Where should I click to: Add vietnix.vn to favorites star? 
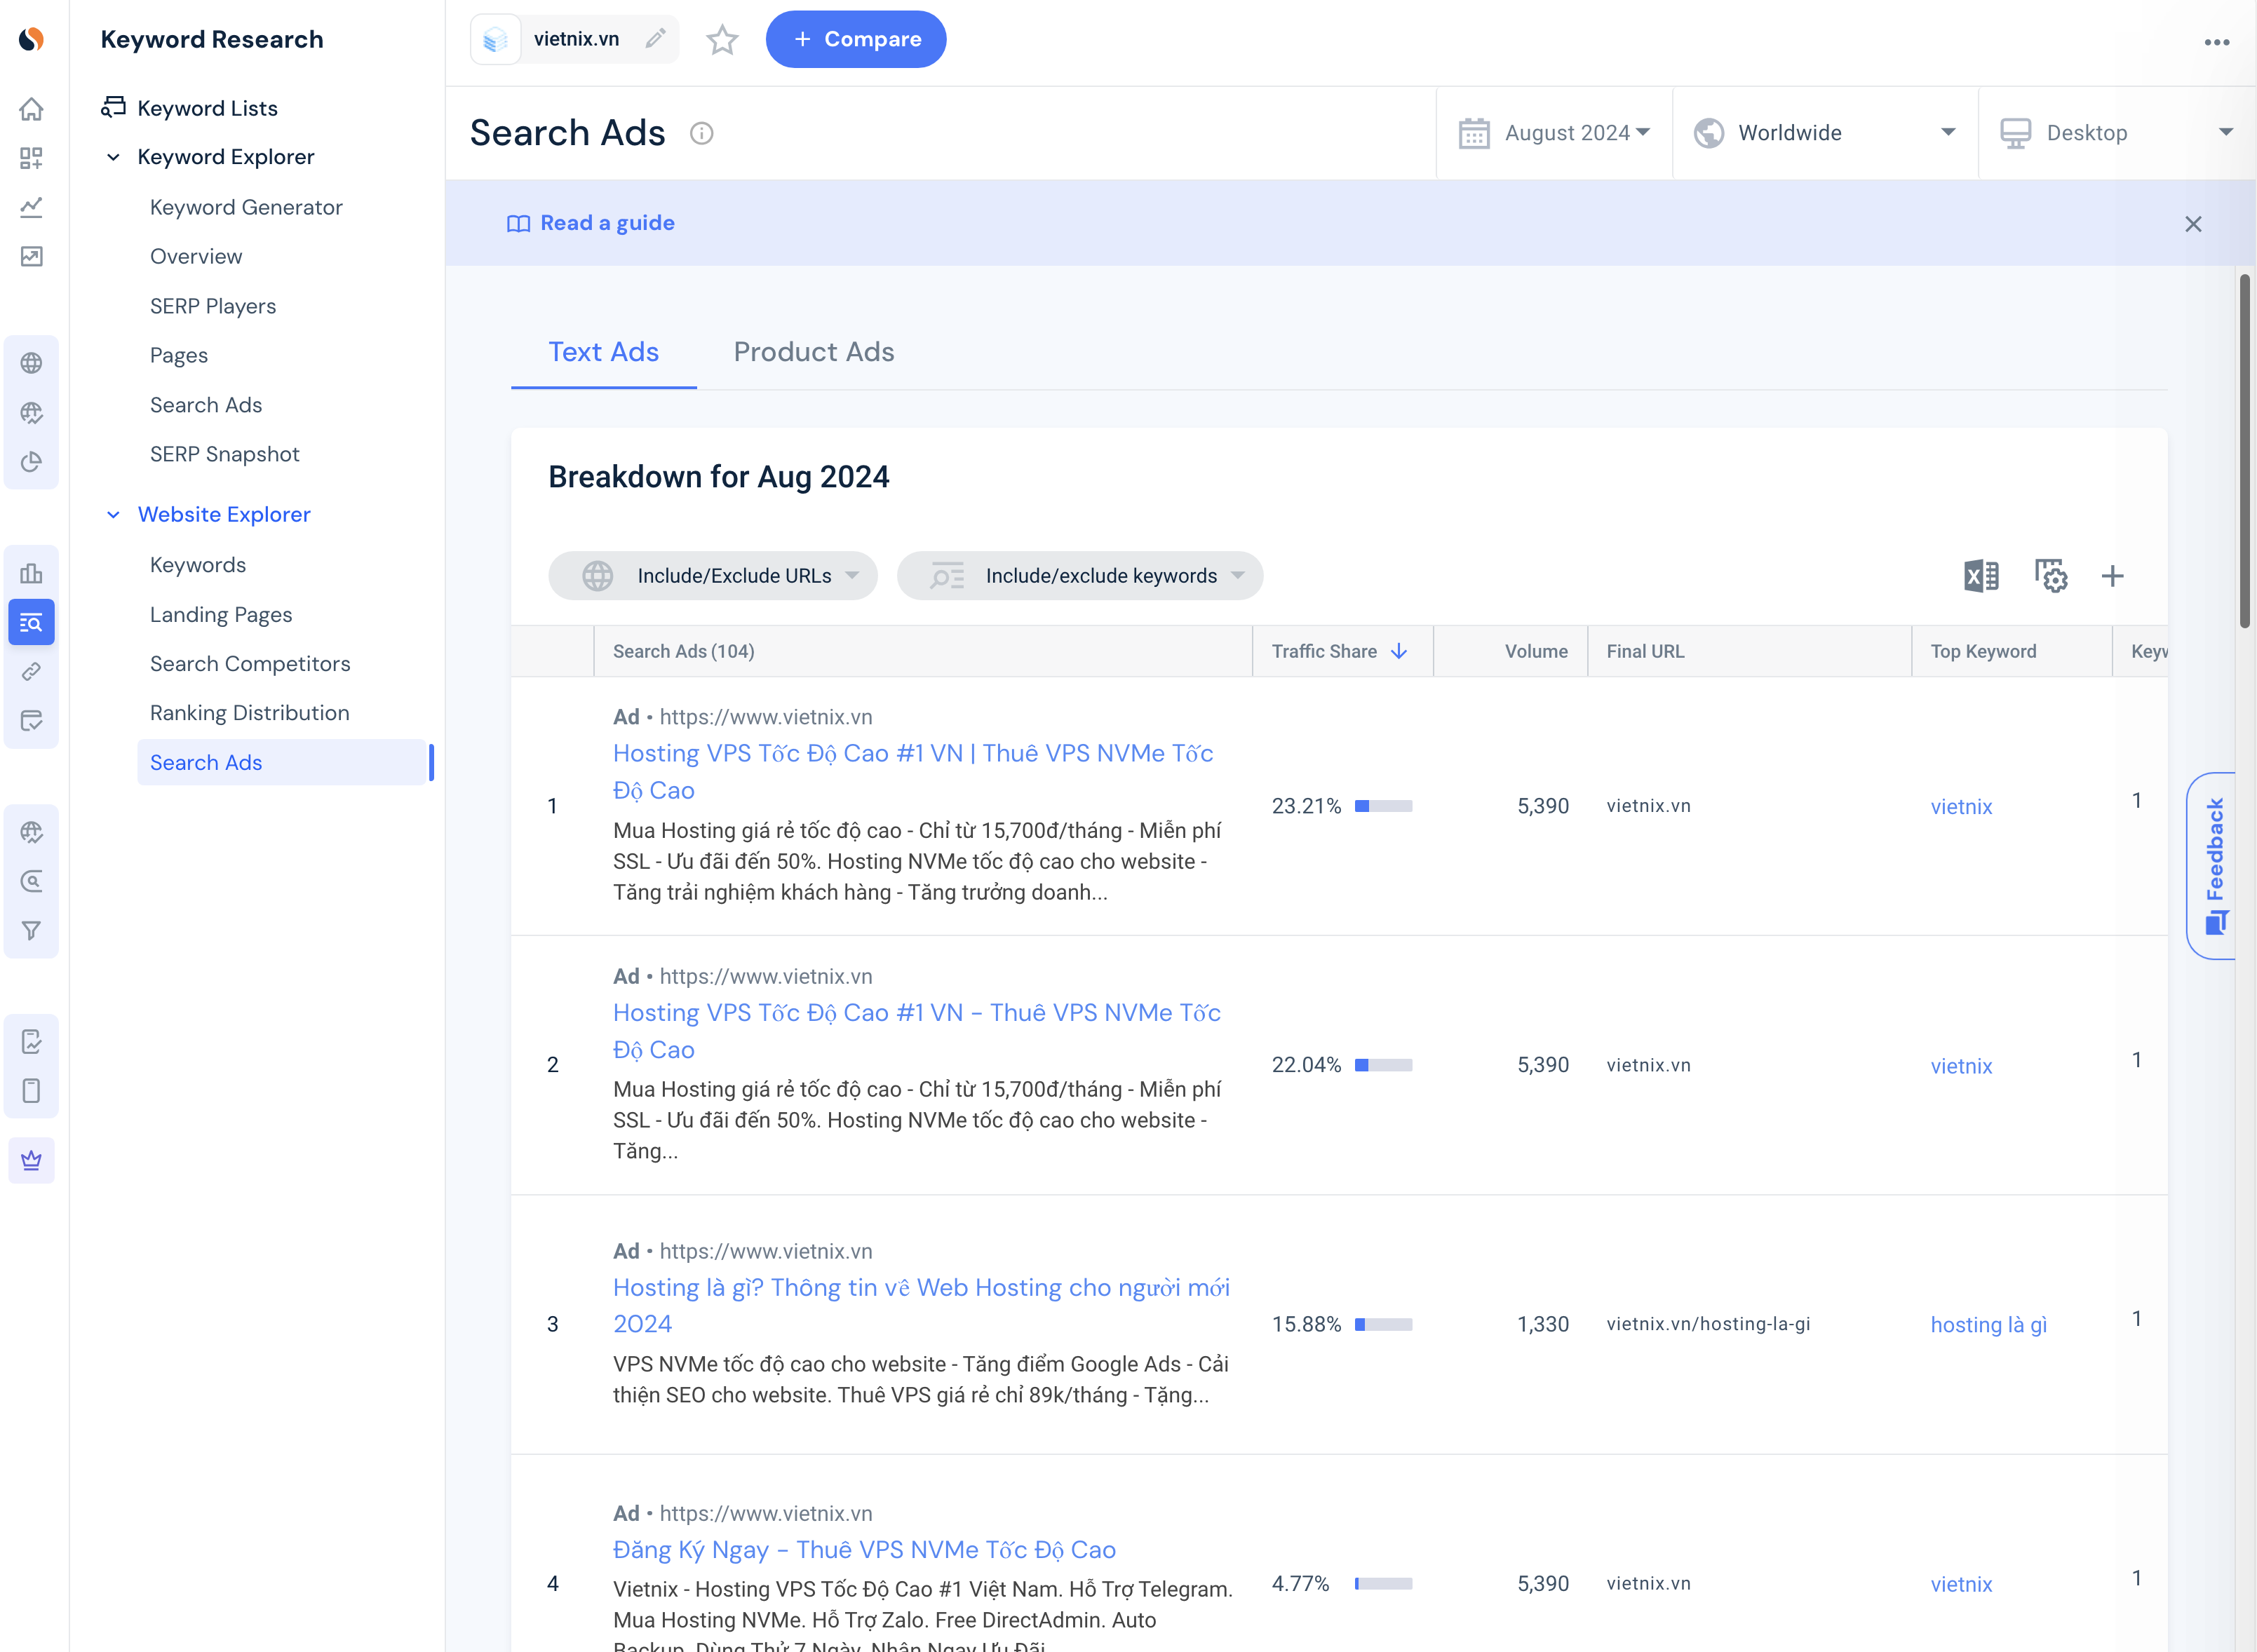point(722,40)
